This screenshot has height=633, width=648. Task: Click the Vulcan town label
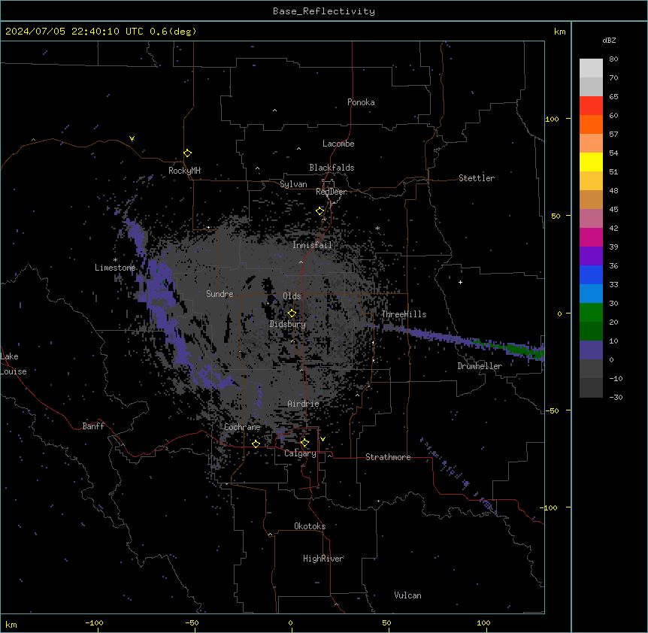click(408, 595)
